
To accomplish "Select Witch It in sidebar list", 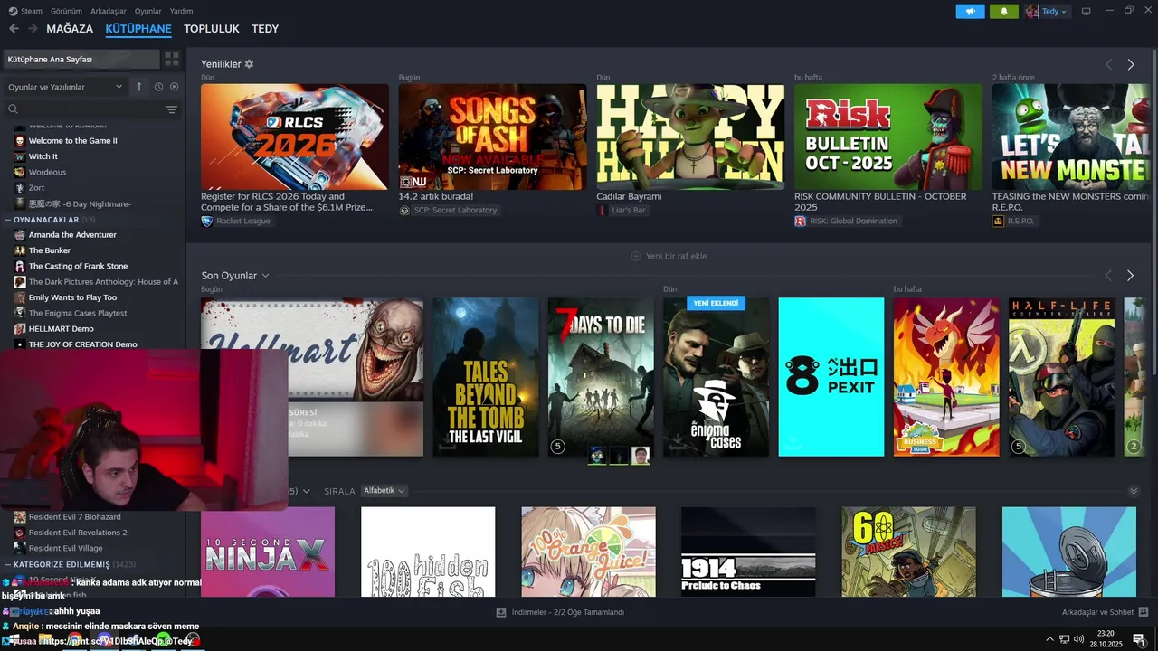I will tap(43, 156).
